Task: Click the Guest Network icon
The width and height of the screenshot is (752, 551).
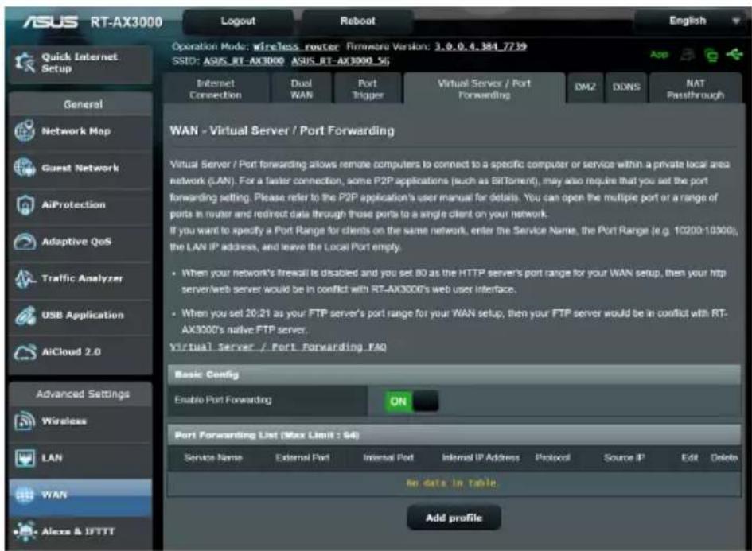Action: (25, 168)
